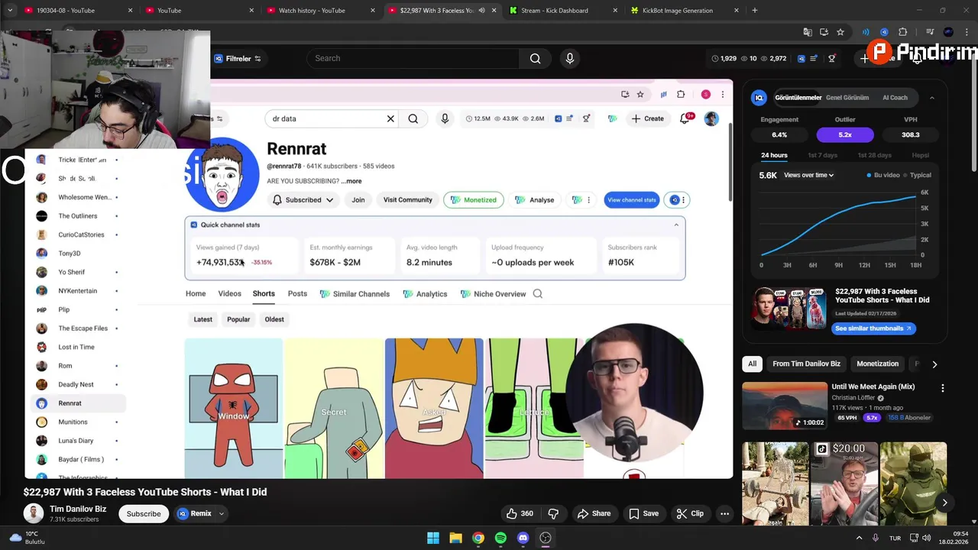Click the Visit Community button
The image size is (978, 550).
pos(407,200)
